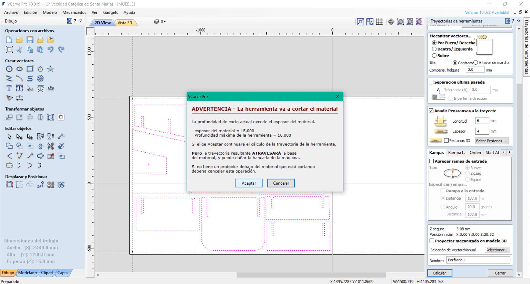Click the Seleccionar... button for vector selection
Viewport: 530px width, 284px height.
[498, 250]
